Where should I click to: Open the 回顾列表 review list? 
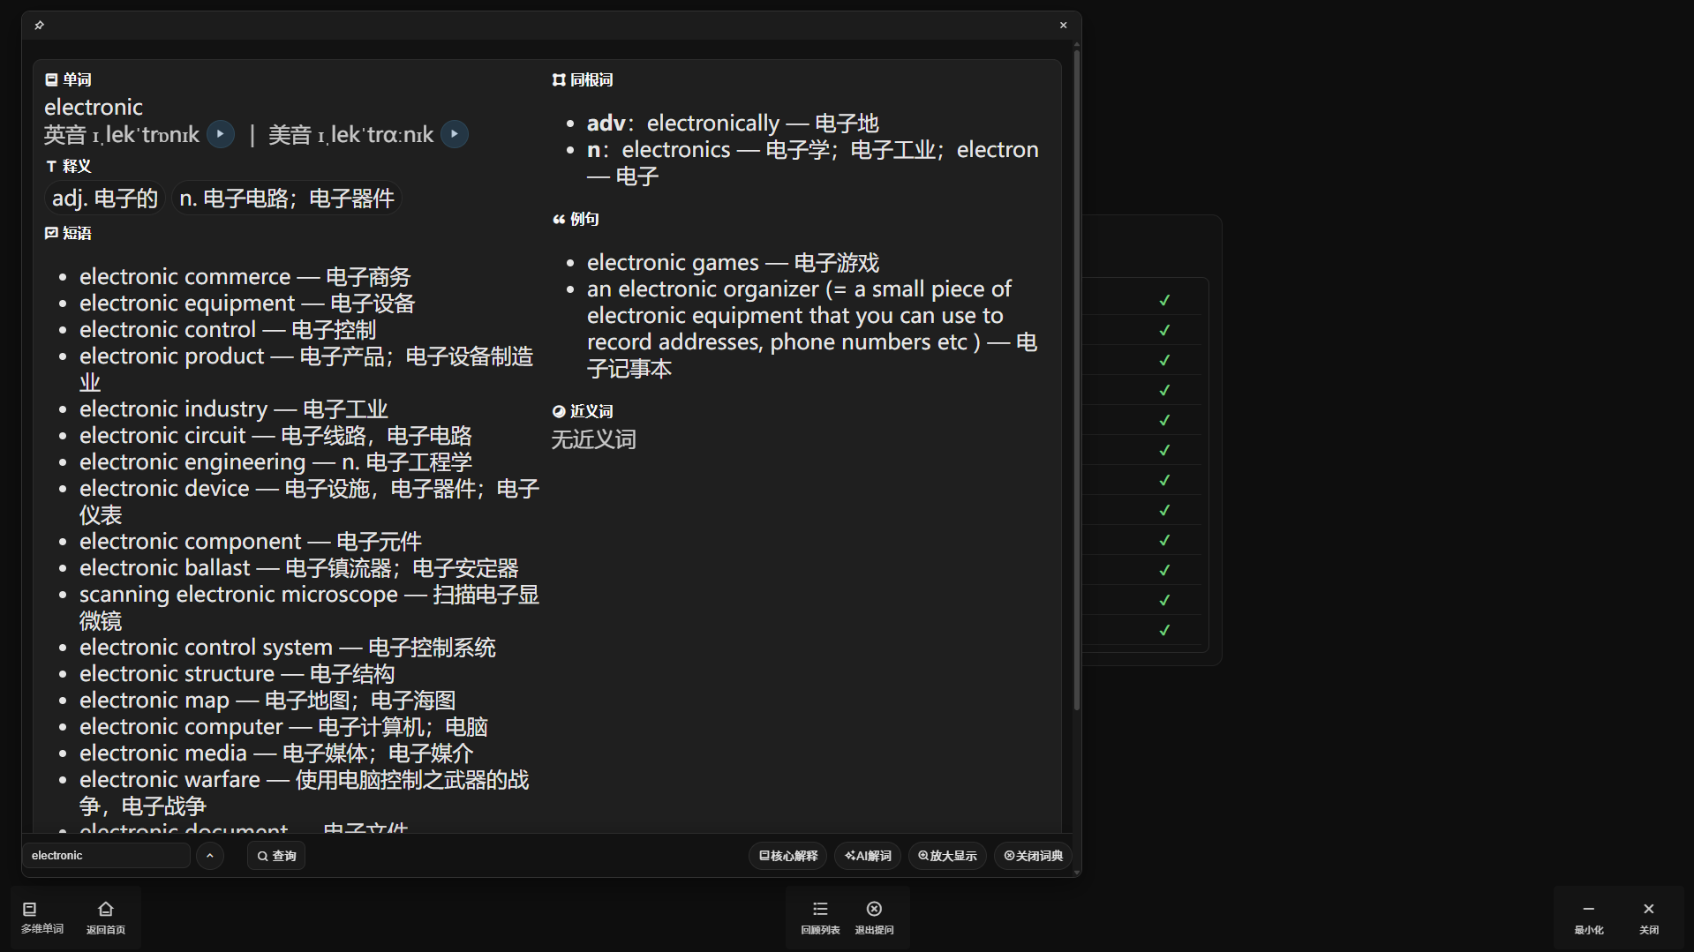[x=820, y=917]
